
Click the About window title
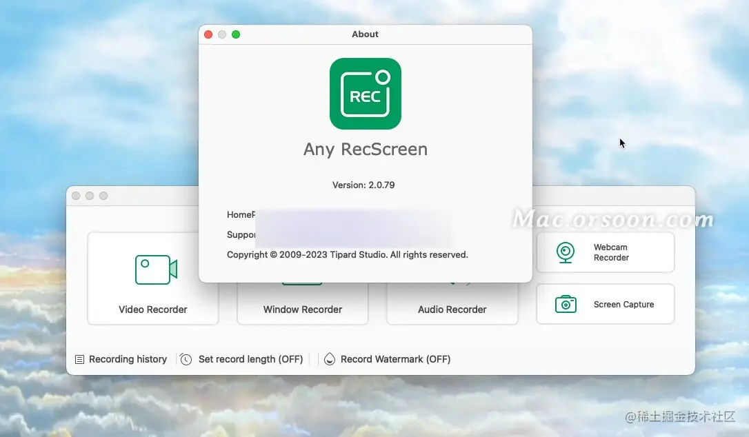point(365,34)
